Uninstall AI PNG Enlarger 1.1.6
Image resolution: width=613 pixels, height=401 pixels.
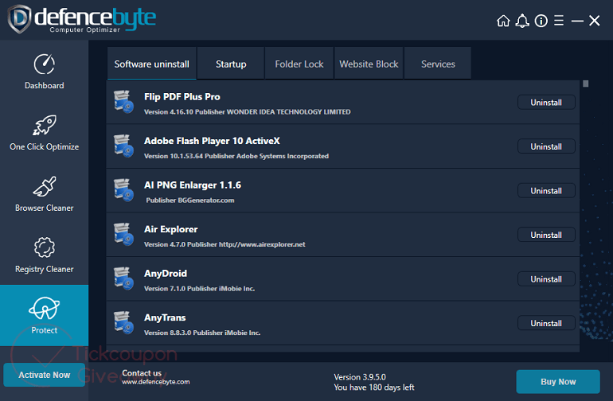(546, 191)
